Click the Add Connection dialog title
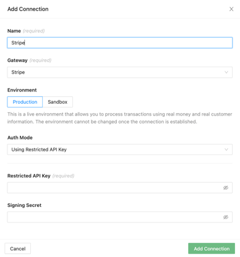Viewport: 240px width, 257px height. point(28,9)
